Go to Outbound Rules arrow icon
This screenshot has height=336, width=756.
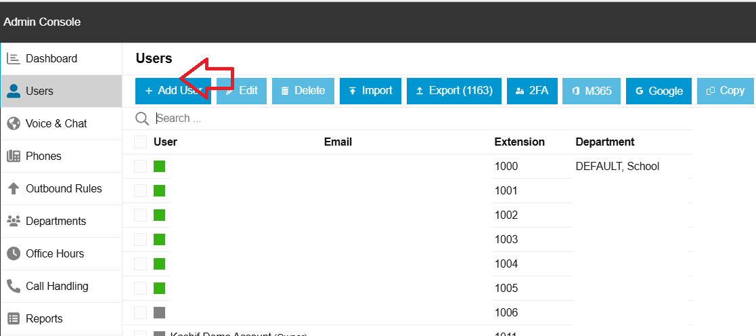tap(13, 188)
